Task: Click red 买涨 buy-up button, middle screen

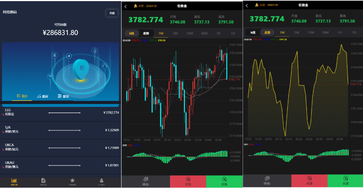Action: pos(188,181)
